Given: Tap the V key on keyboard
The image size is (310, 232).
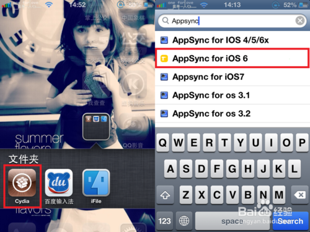Looking at the screenshot, I should coord(232,195).
